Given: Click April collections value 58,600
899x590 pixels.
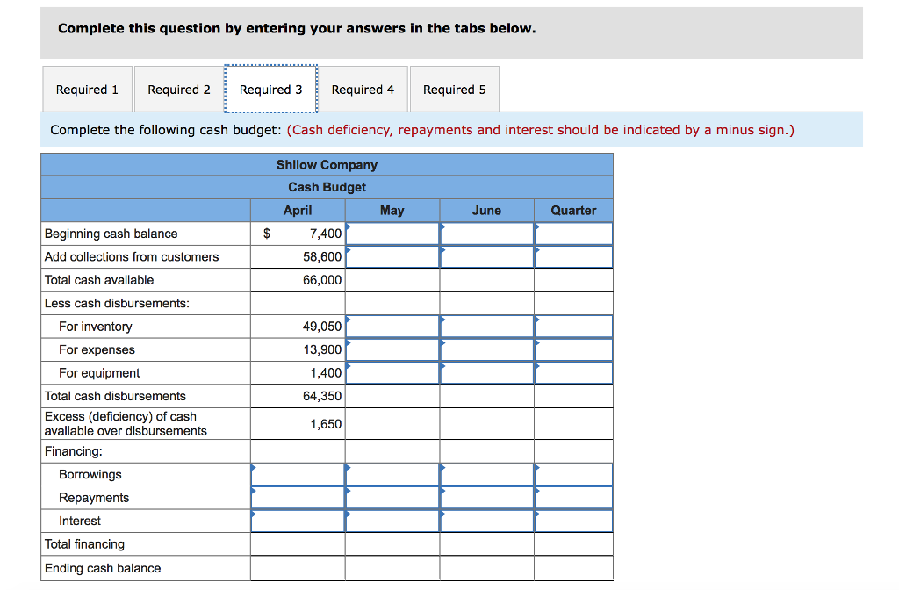Looking at the screenshot, I should pyautogui.click(x=322, y=257).
